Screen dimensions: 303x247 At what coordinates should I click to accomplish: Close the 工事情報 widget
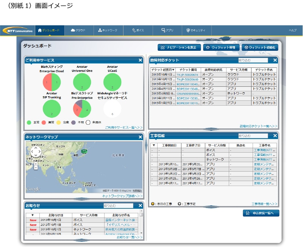[275, 136]
